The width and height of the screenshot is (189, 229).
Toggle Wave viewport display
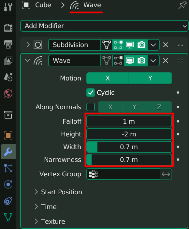pos(130,61)
